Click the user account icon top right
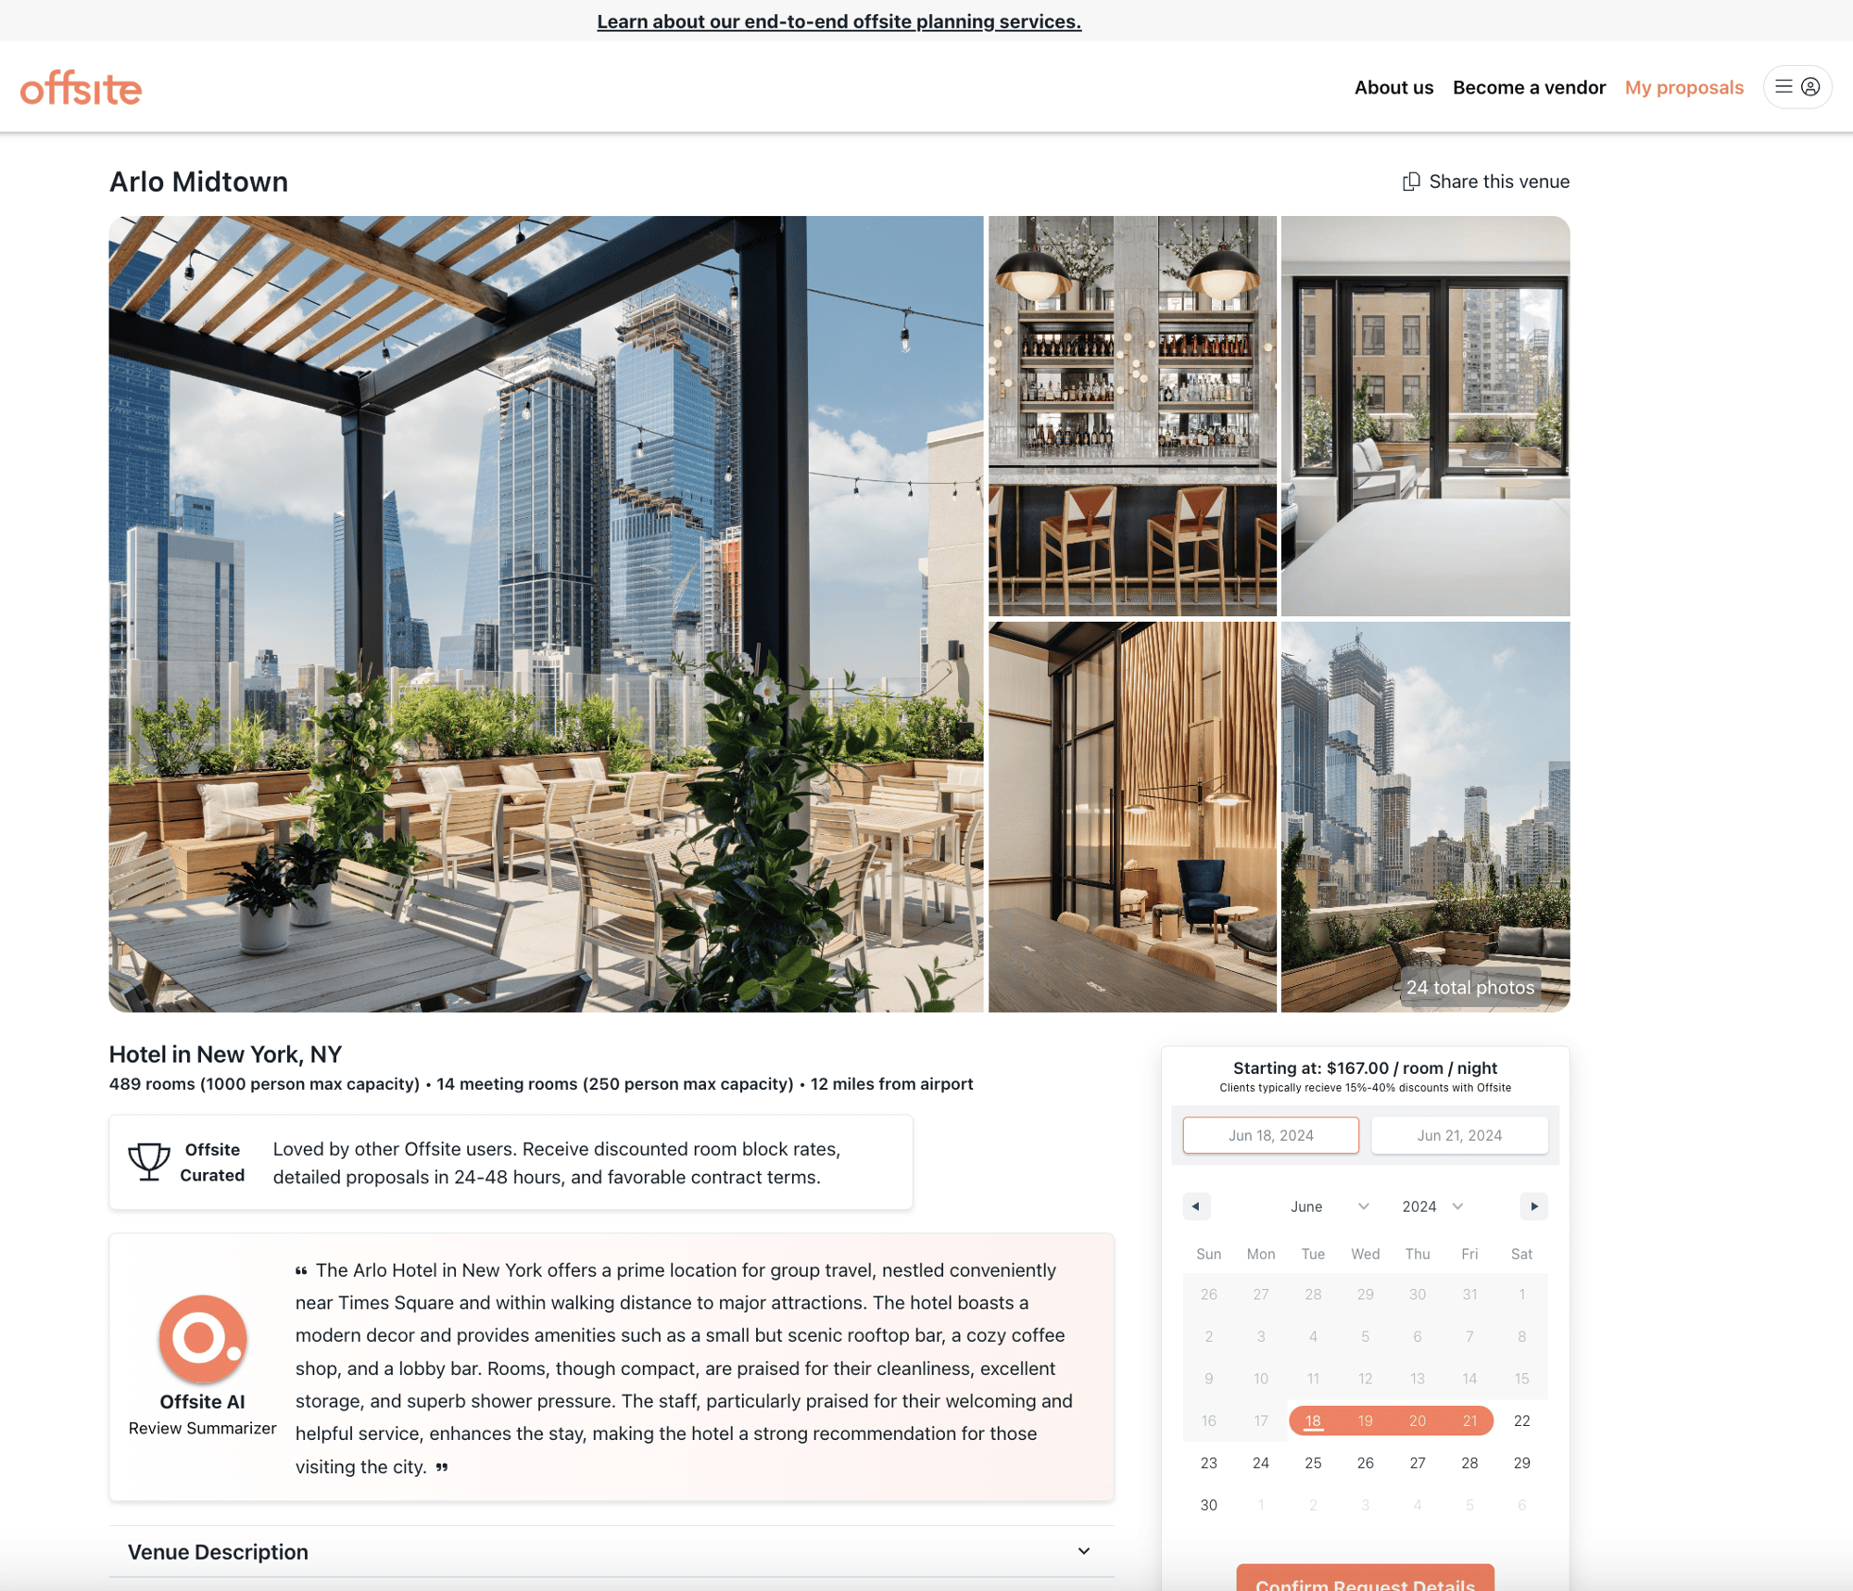Viewport: 1853px width, 1591px height. click(x=1810, y=87)
